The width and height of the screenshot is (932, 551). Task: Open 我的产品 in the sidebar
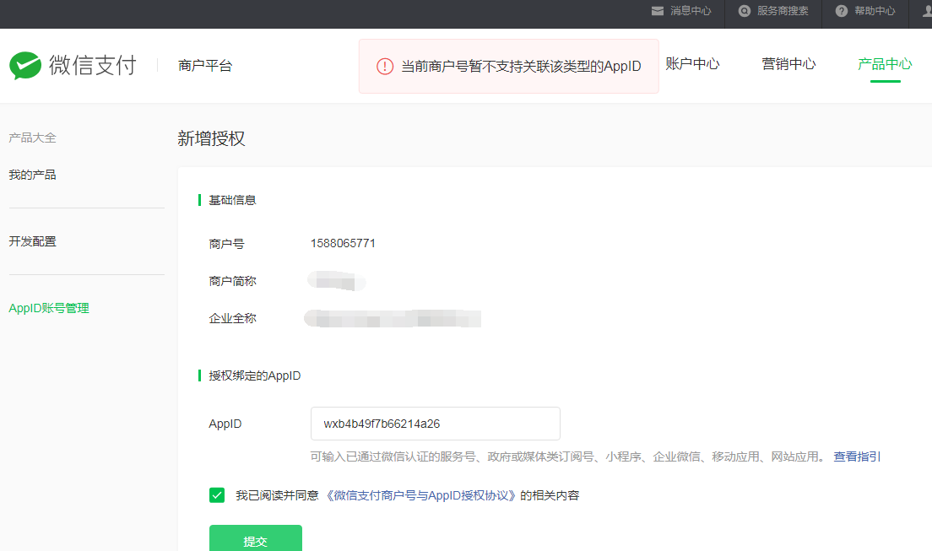(33, 175)
